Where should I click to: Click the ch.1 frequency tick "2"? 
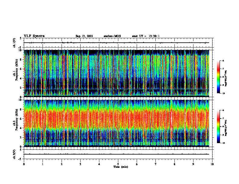(x=21, y=88)
